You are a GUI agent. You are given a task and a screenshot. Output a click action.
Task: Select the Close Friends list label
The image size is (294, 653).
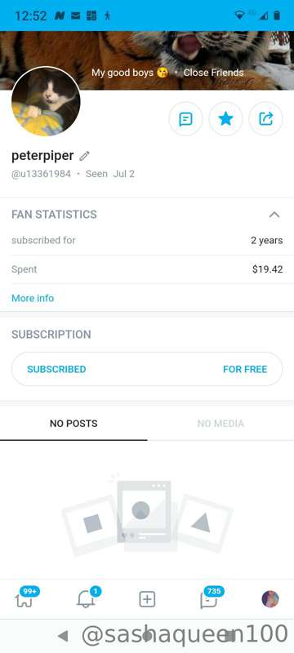click(214, 73)
